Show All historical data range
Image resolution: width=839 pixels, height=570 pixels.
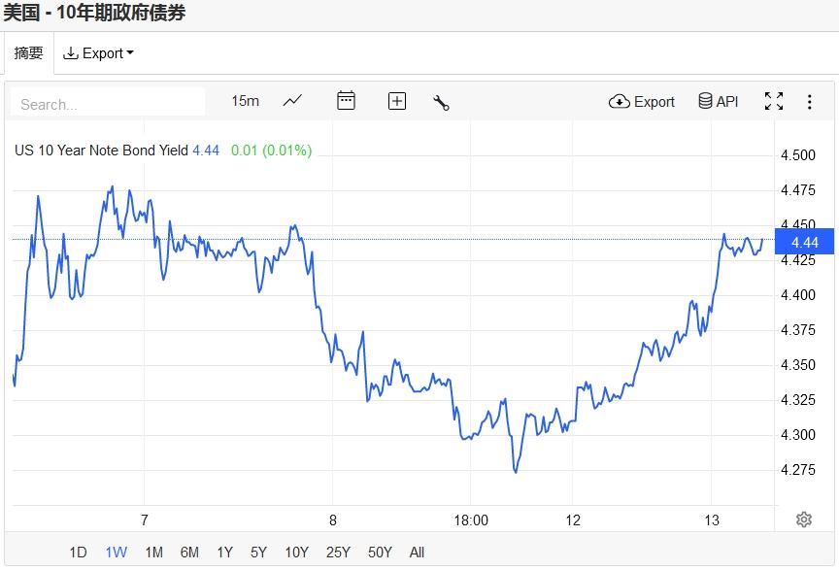pyautogui.click(x=417, y=553)
